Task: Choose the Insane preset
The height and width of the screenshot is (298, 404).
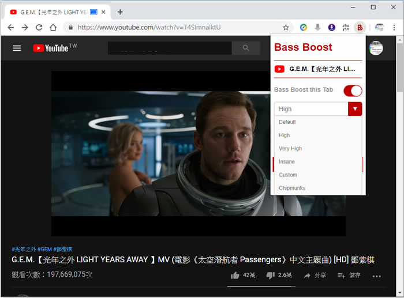Action: [x=318, y=161]
